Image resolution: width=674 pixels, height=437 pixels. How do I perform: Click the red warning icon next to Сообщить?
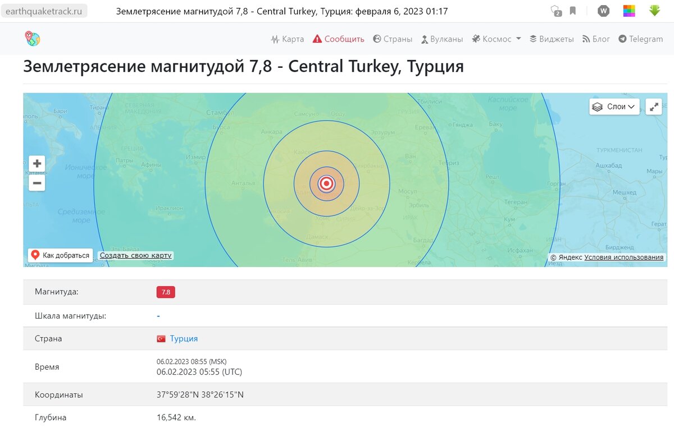317,39
